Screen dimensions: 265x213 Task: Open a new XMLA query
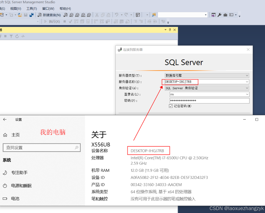pos(83,15)
